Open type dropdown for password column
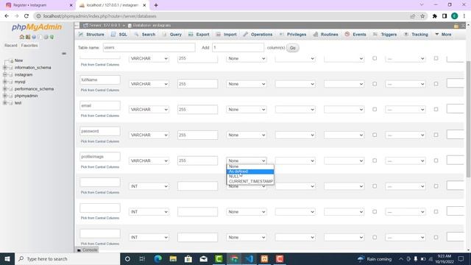The image size is (471, 265). 149,135
